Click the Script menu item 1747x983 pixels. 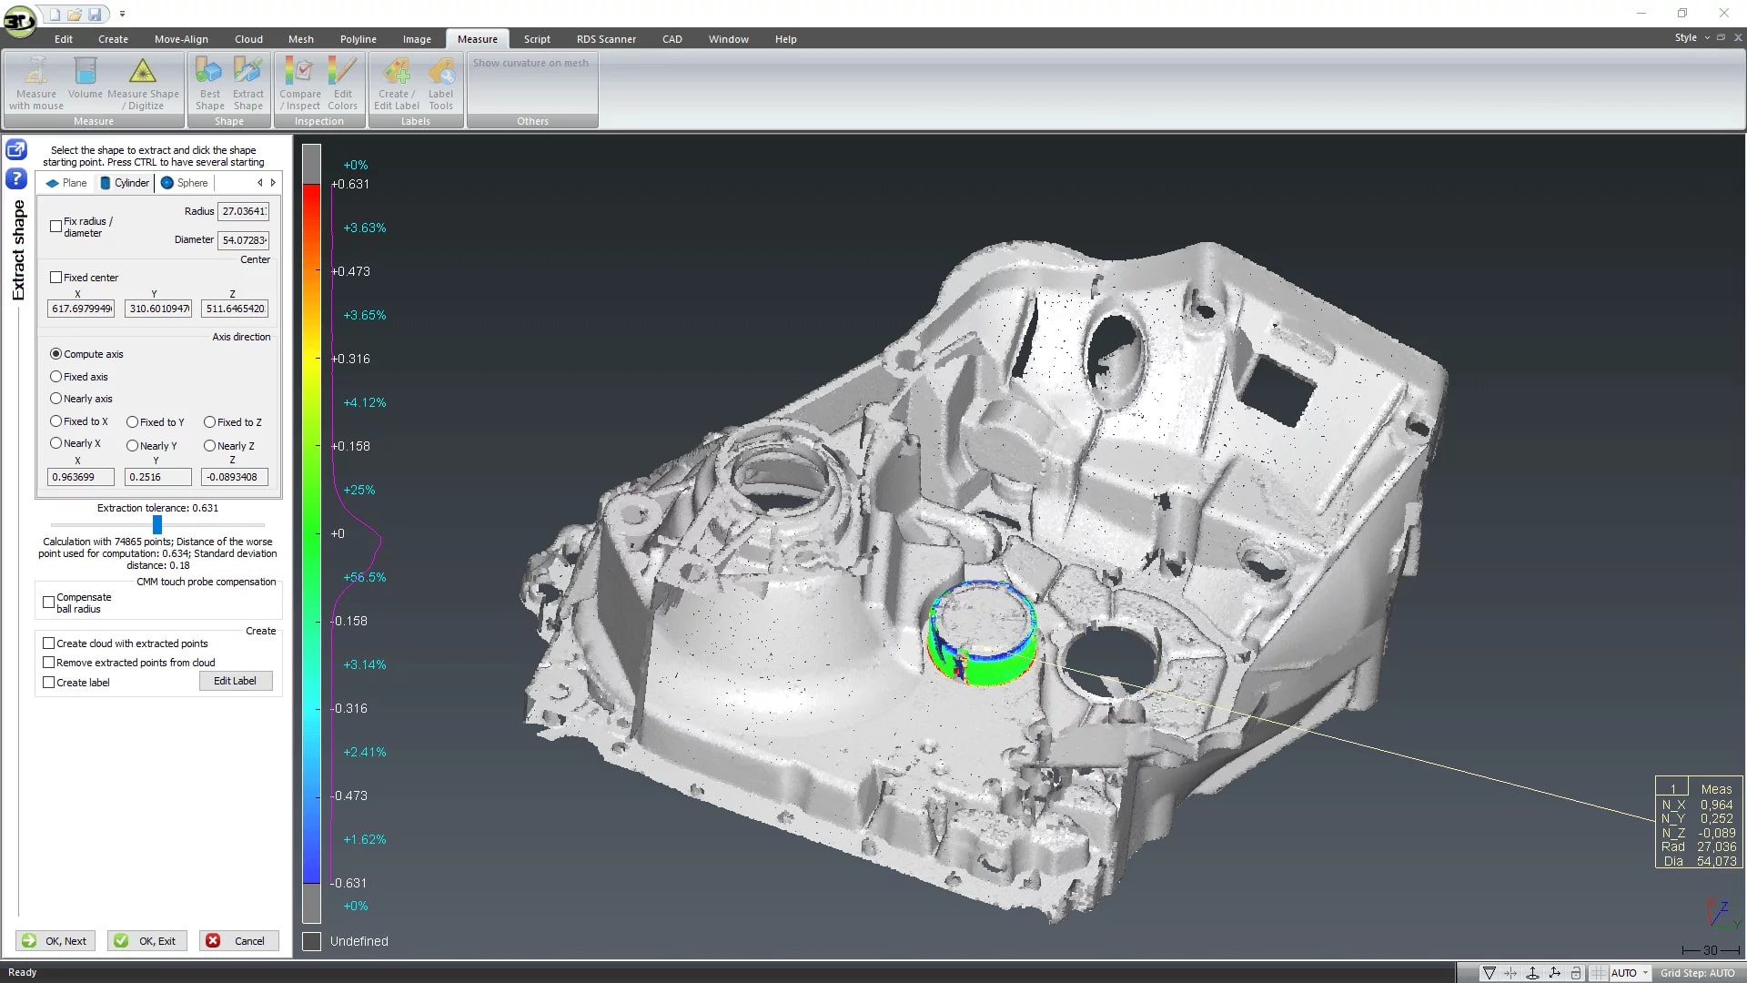pyautogui.click(x=538, y=38)
